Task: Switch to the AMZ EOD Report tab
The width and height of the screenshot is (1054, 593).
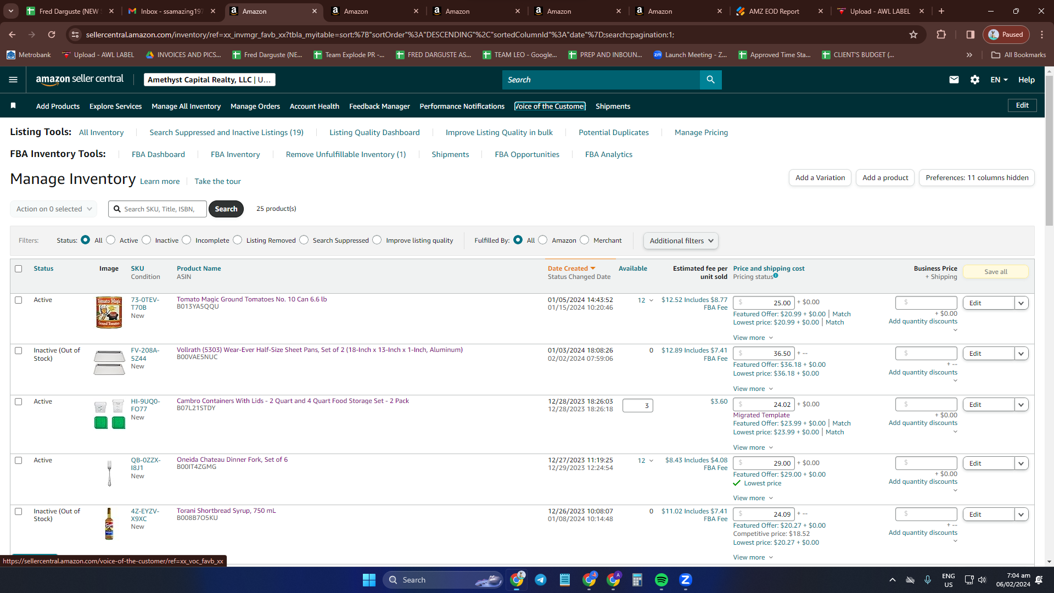Action: coord(780,11)
